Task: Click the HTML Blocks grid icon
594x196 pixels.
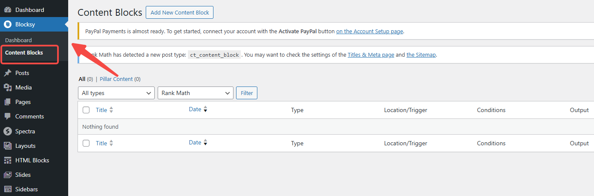Action: click(8, 161)
